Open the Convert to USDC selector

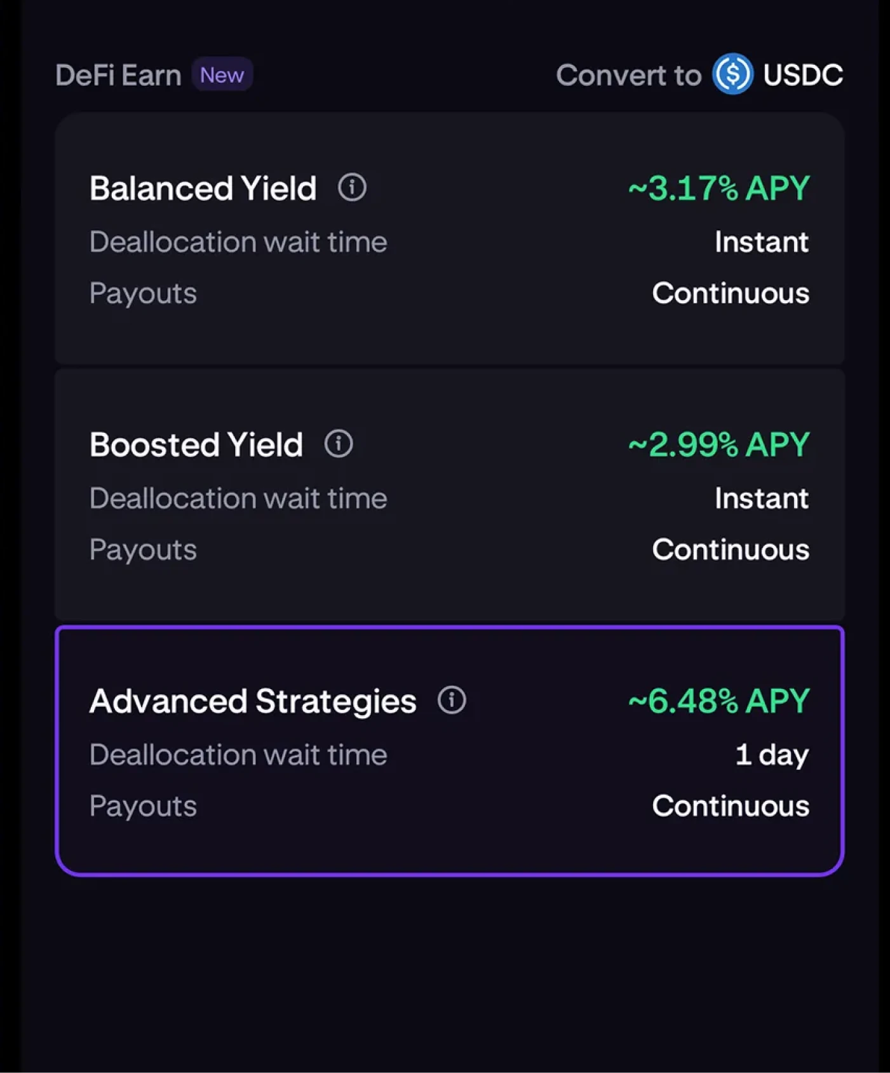tap(699, 74)
